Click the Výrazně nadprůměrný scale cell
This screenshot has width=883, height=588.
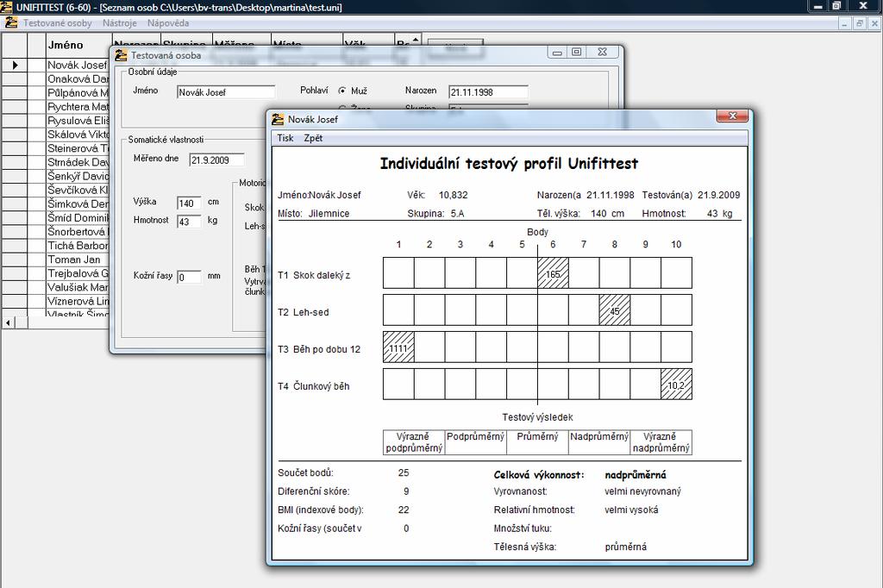tap(661, 442)
